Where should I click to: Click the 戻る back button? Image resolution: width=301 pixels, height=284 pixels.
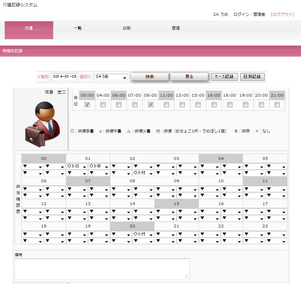[189, 77]
